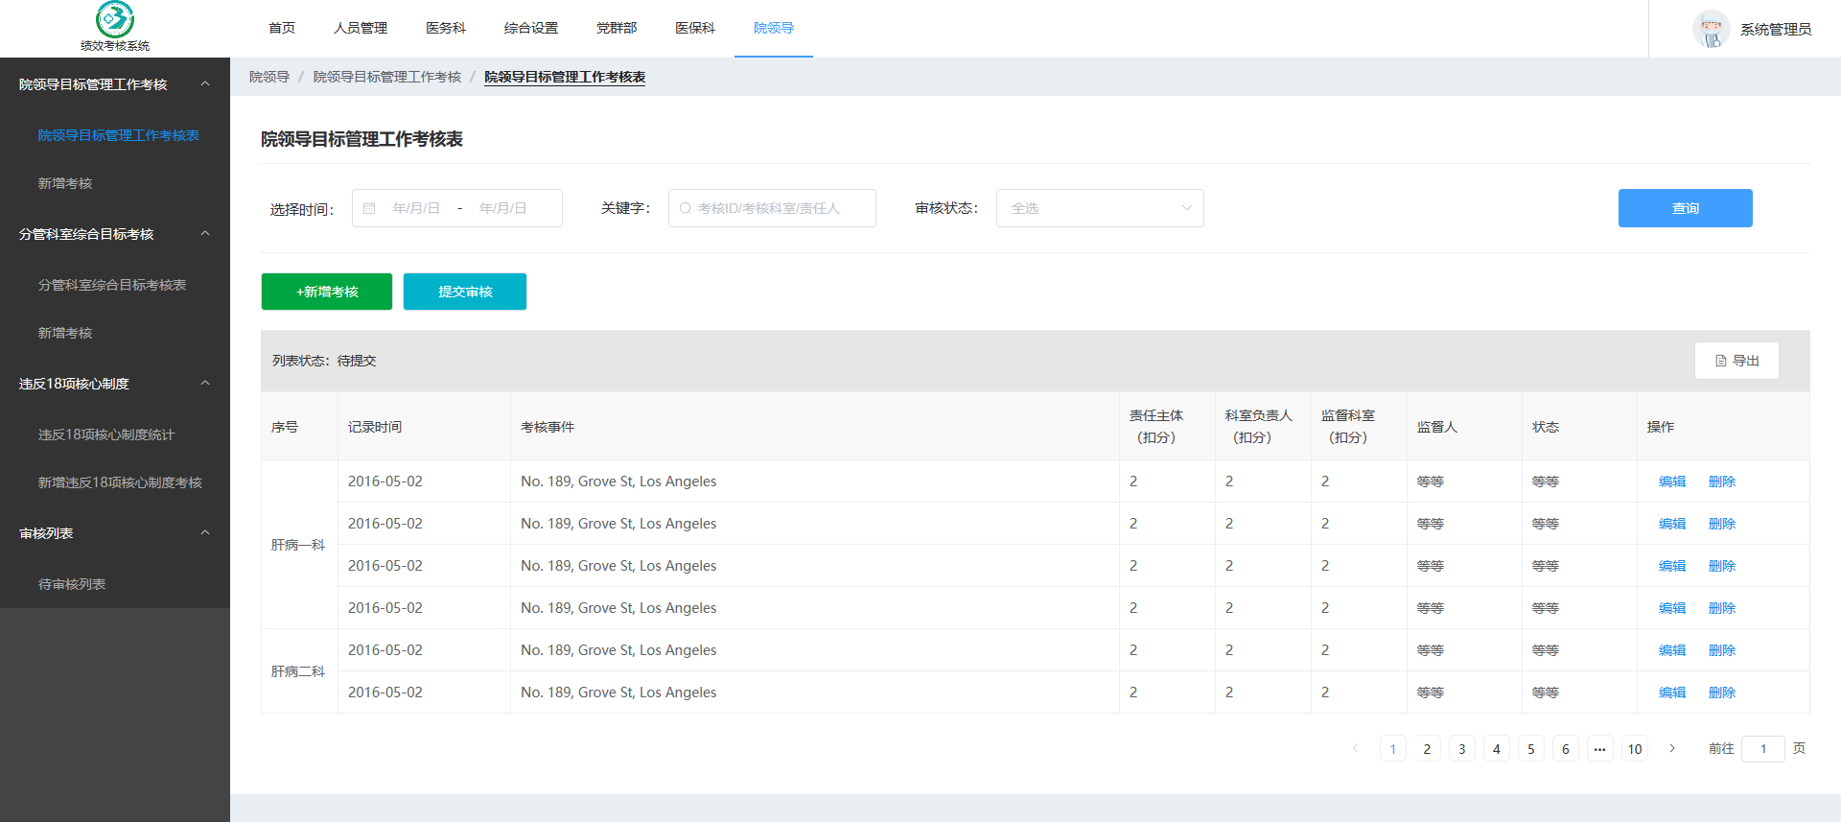Image resolution: width=1841 pixels, height=822 pixels.
Task: Go to next page arrow
Action: coord(1672,748)
